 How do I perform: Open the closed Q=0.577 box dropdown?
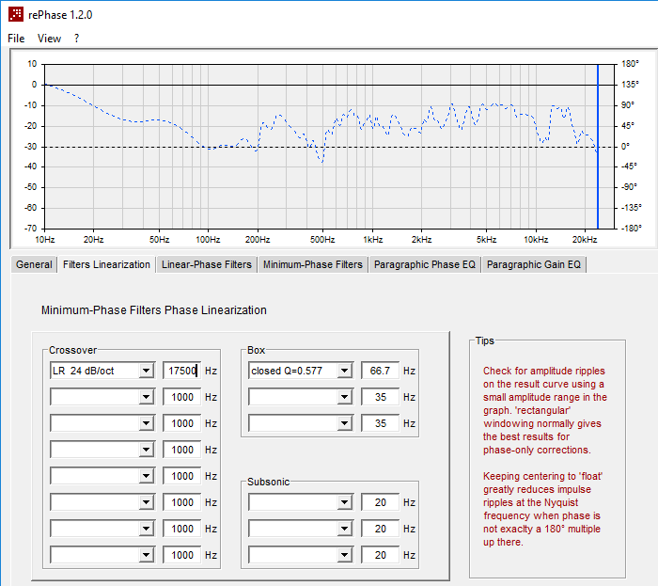point(345,371)
